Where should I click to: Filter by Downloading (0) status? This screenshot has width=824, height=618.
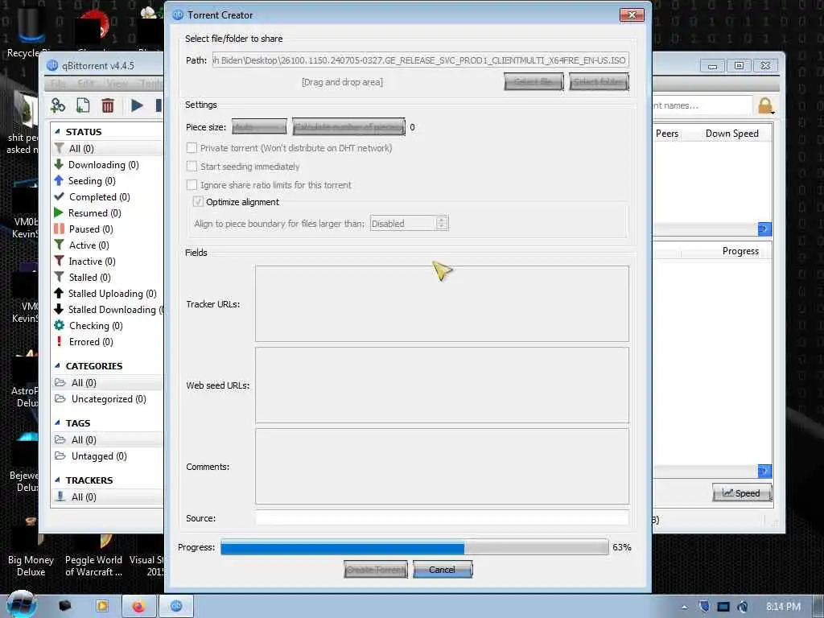pyautogui.click(x=104, y=165)
